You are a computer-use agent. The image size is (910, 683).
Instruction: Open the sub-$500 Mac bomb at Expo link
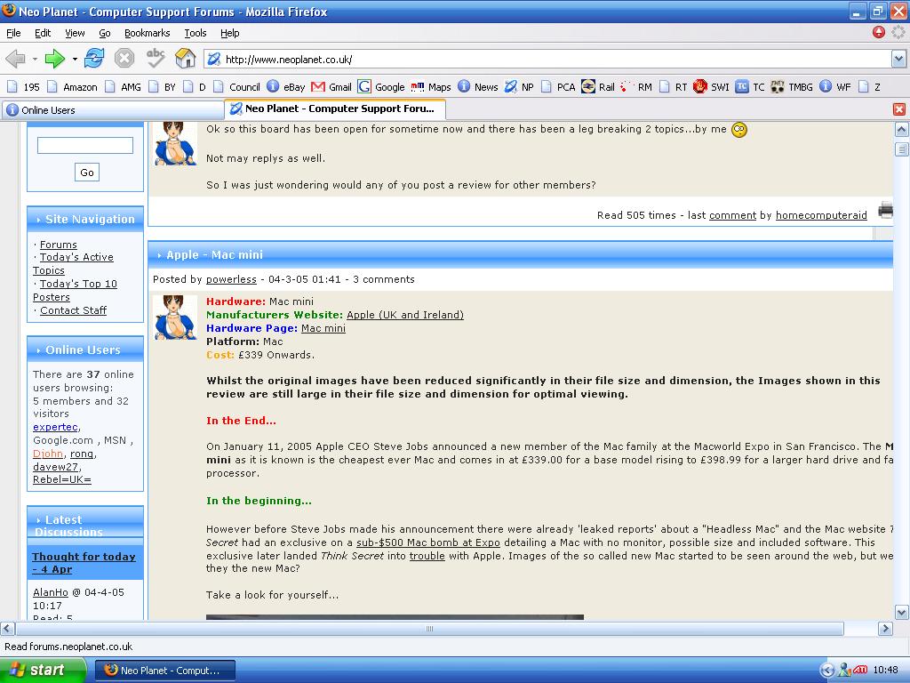click(427, 542)
